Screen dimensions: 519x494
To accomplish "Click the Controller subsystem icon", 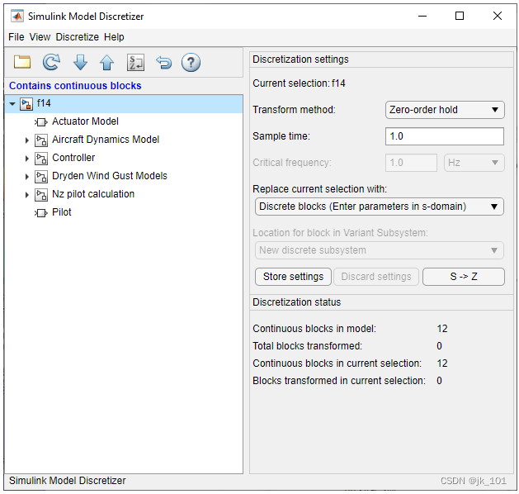I will [41, 159].
